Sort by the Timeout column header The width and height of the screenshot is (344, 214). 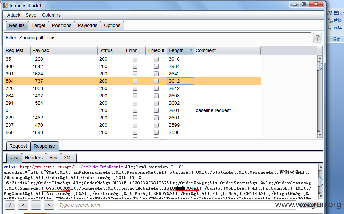[156, 51]
